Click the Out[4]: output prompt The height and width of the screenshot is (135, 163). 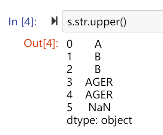(41, 43)
